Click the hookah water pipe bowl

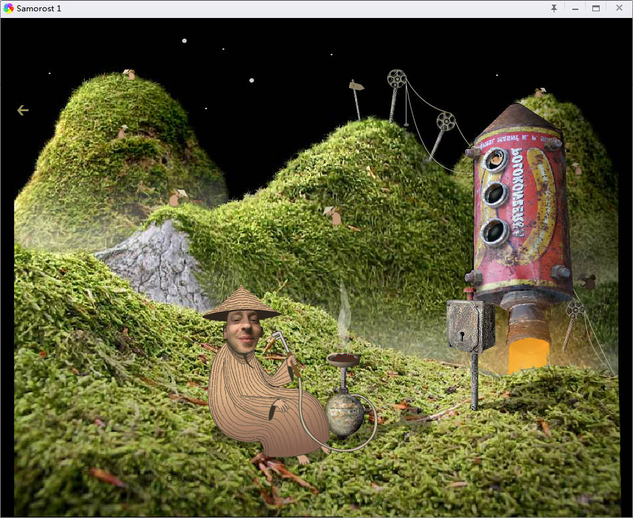coord(343,359)
